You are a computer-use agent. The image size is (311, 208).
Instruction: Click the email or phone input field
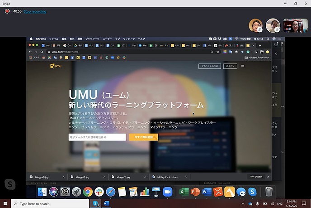(x=97, y=137)
